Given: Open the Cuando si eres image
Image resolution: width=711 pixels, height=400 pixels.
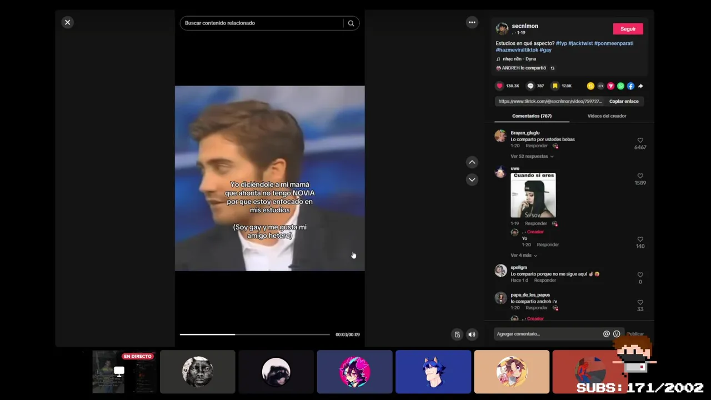Looking at the screenshot, I should coord(533,195).
